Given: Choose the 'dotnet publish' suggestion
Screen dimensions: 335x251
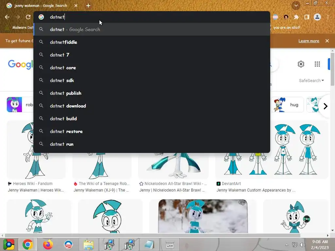Looking at the screenshot, I should [152, 93].
